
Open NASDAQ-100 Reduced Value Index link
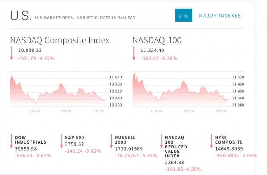pyautogui.click(x=176, y=146)
